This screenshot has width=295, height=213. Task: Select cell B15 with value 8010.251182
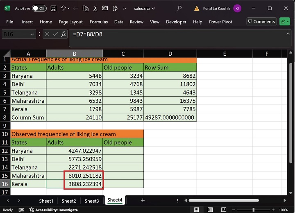click(x=74, y=176)
